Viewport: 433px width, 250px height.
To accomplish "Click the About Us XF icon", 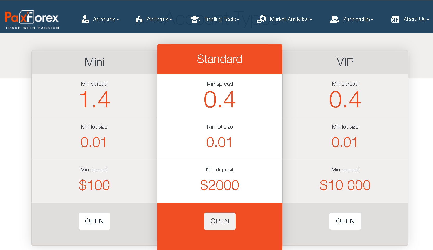I will (395, 19).
